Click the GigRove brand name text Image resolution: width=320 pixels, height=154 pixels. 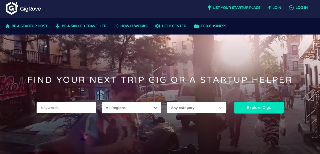[30, 9]
